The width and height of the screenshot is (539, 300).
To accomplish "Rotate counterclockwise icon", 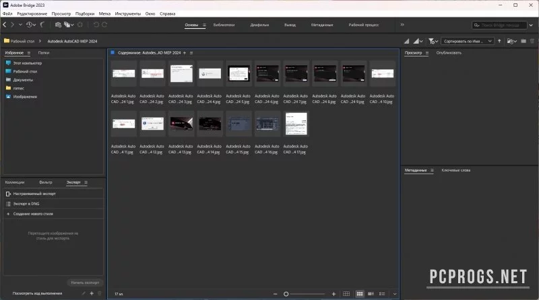I will click(96, 25).
